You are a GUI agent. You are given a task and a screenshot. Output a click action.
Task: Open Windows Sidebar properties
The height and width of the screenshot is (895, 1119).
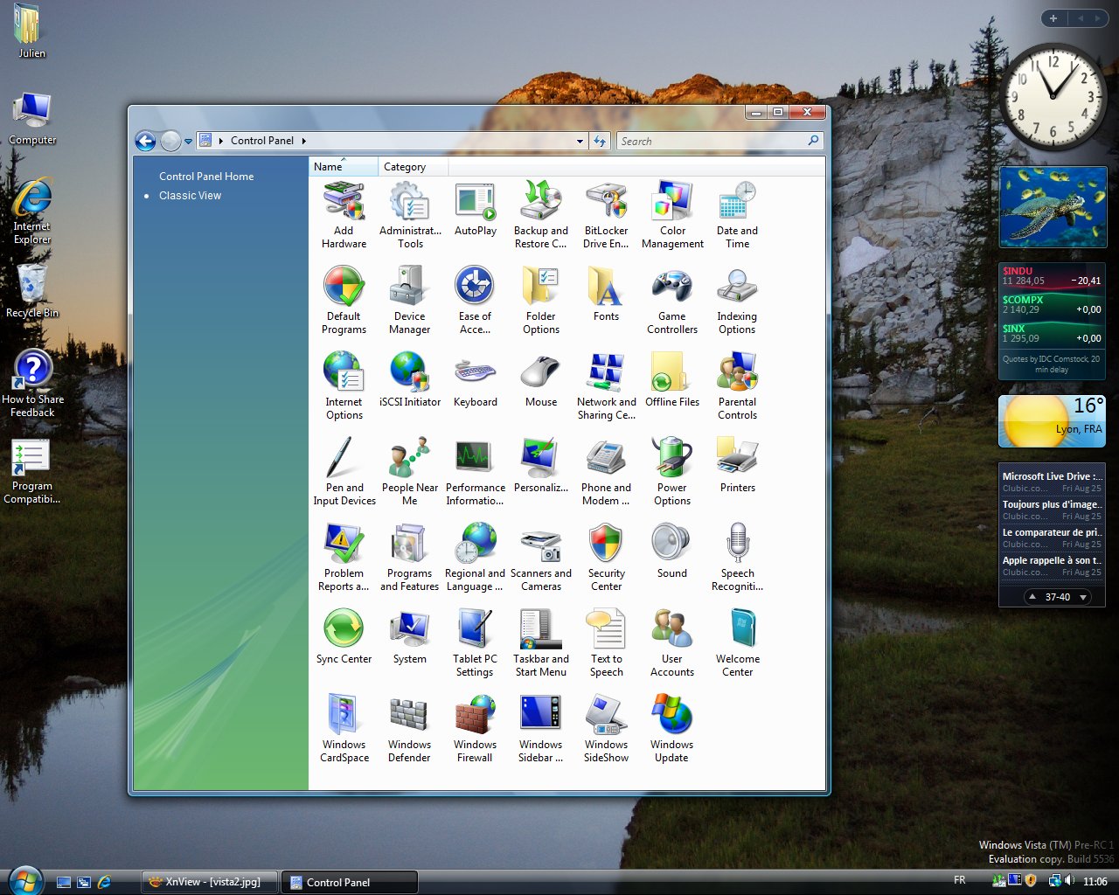click(x=540, y=729)
